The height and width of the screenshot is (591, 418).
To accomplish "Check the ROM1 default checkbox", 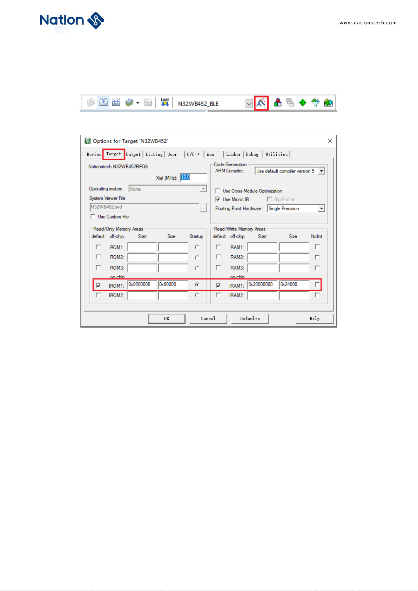I will pyautogui.click(x=98, y=247).
